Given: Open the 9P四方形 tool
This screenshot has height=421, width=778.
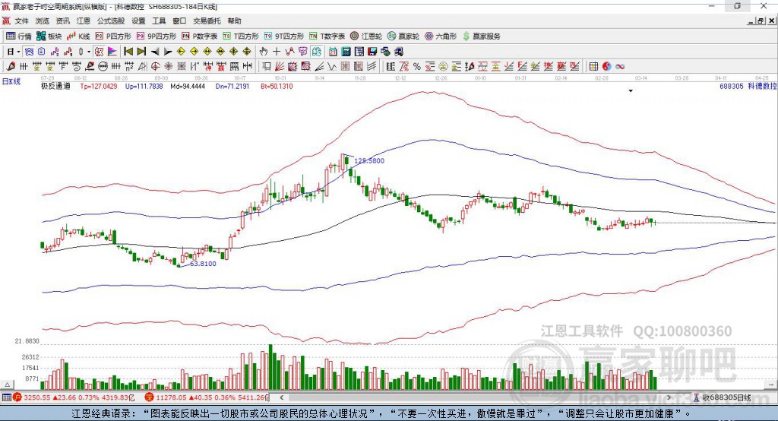Looking at the screenshot, I should (x=157, y=36).
